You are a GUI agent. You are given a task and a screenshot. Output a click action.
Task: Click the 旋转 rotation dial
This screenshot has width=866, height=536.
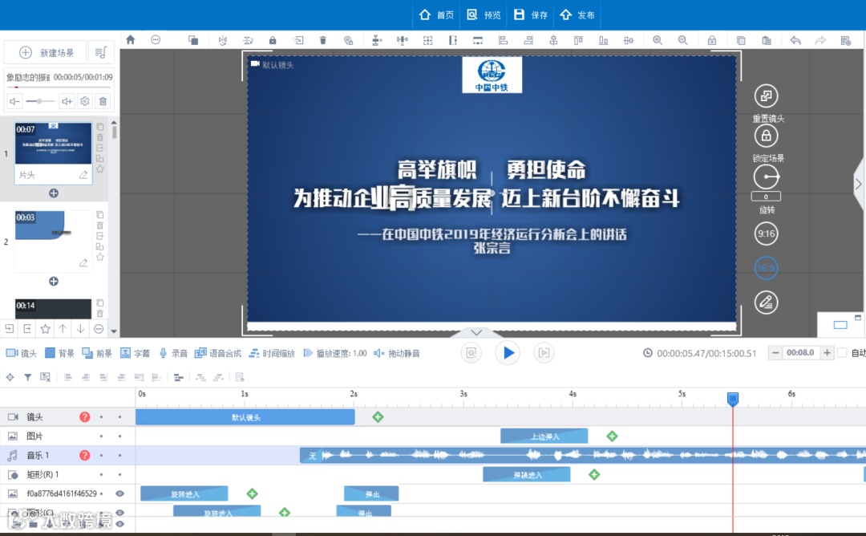pos(766,177)
